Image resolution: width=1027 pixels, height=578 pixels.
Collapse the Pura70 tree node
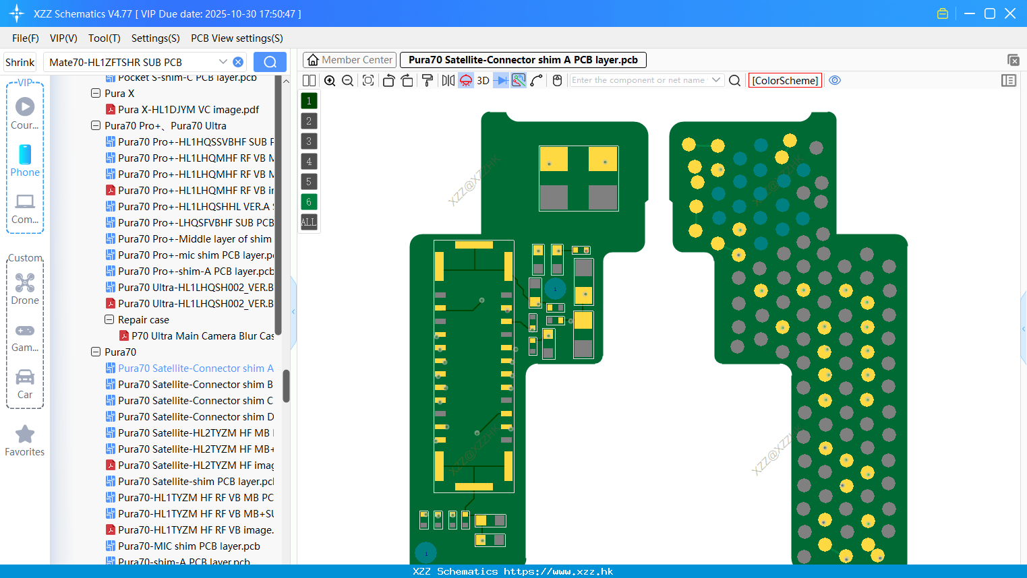(x=96, y=352)
